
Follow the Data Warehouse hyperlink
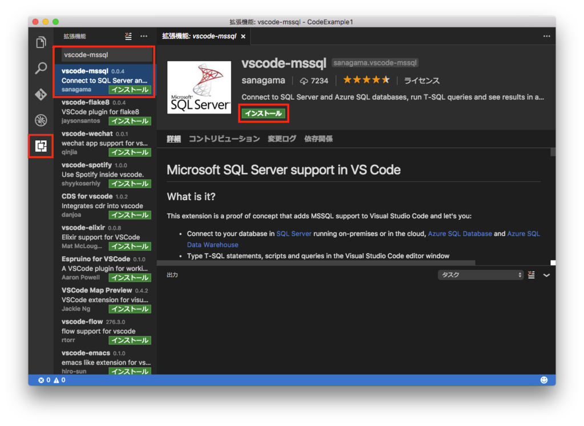pyautogui.click(x=213, y=245)
